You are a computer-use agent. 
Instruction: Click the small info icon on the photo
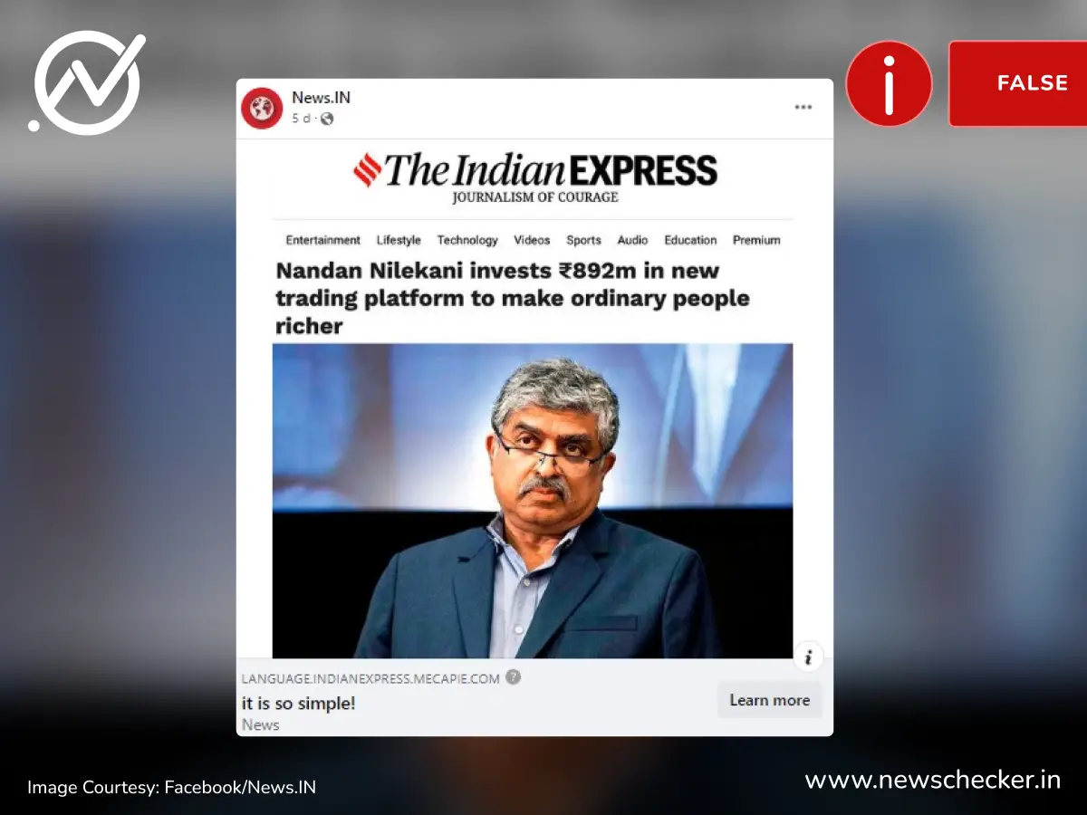coord(808,656)
